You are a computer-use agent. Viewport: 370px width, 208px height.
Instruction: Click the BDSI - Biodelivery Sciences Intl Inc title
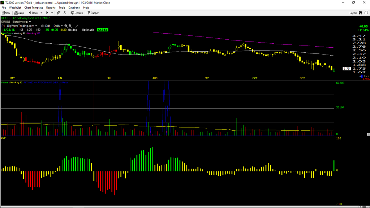tap(26, 18)
